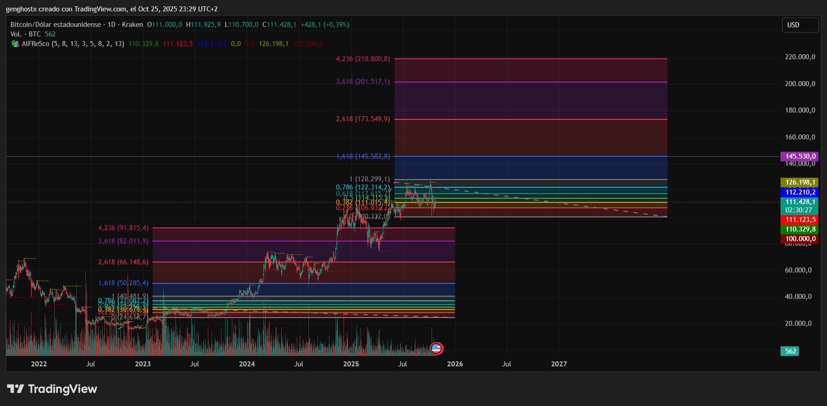Screen dimensions: 827x406
Task: Click the 110.329,8 green price label
Action: (x=799, y=229)
